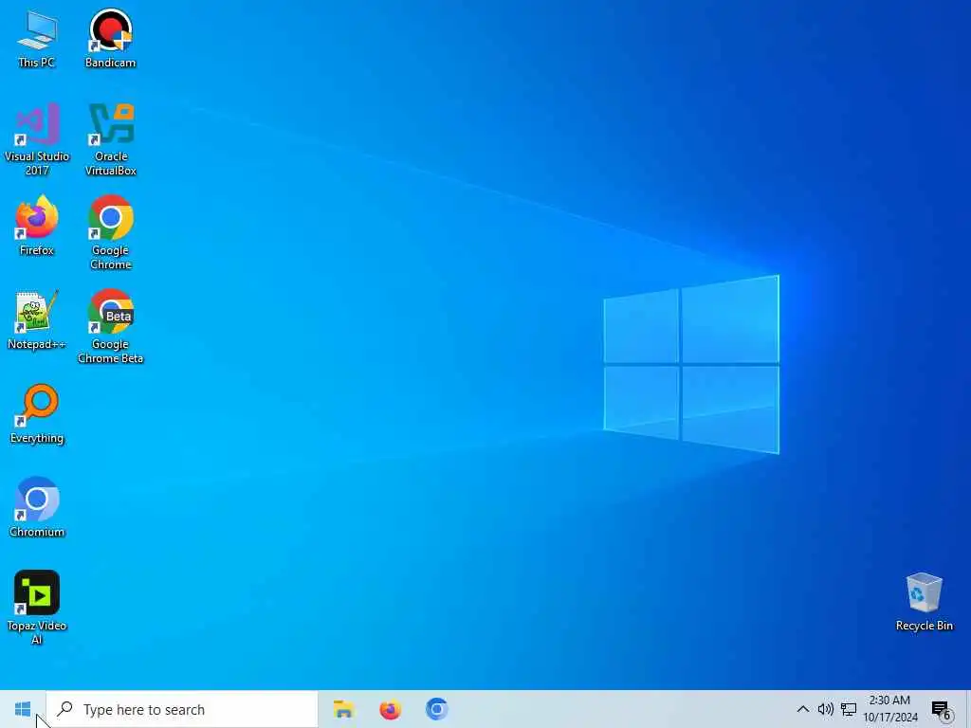
Task: Open the clock and calendar flyout
Action: click(x=889, y=709)
